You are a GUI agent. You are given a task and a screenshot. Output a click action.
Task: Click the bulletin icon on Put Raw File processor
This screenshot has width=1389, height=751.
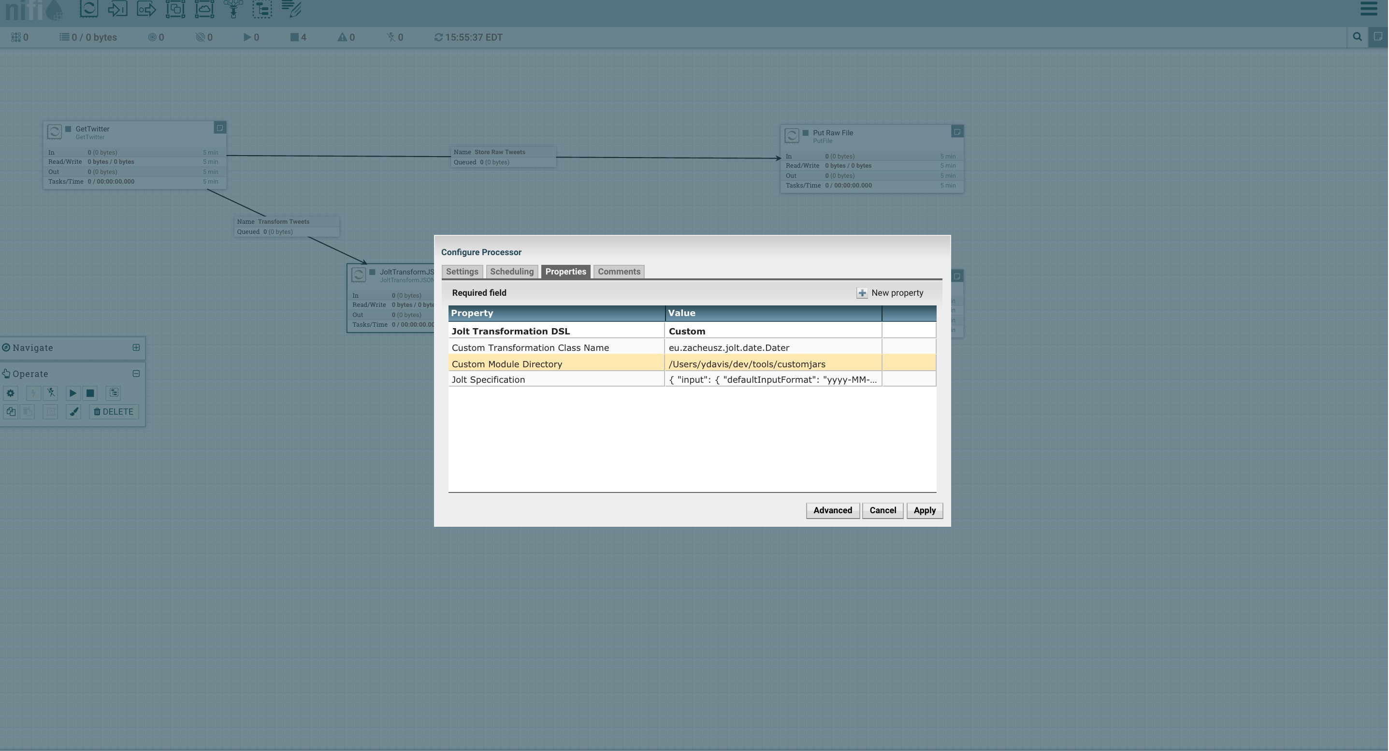[x=957, y=131]
